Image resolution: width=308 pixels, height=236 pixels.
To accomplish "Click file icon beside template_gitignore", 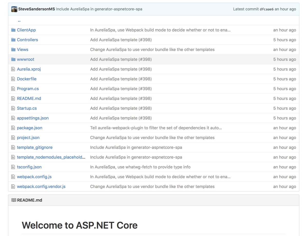I will tap(13, 147).
